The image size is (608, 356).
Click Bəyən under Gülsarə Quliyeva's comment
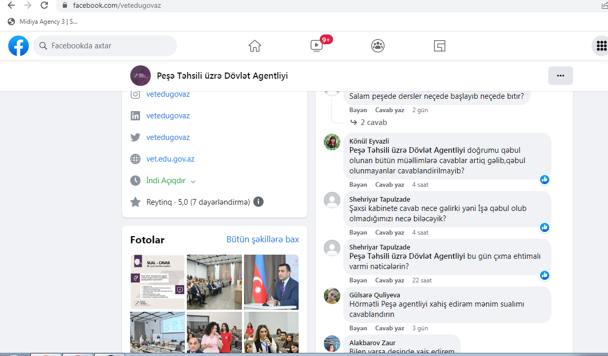click(x=358, y=328)
